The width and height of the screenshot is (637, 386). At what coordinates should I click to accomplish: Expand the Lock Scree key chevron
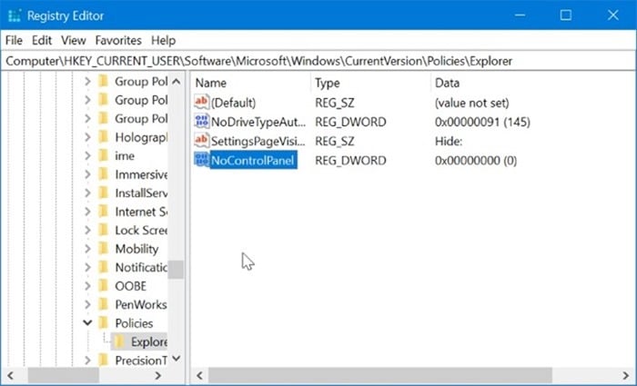(87, 231)
